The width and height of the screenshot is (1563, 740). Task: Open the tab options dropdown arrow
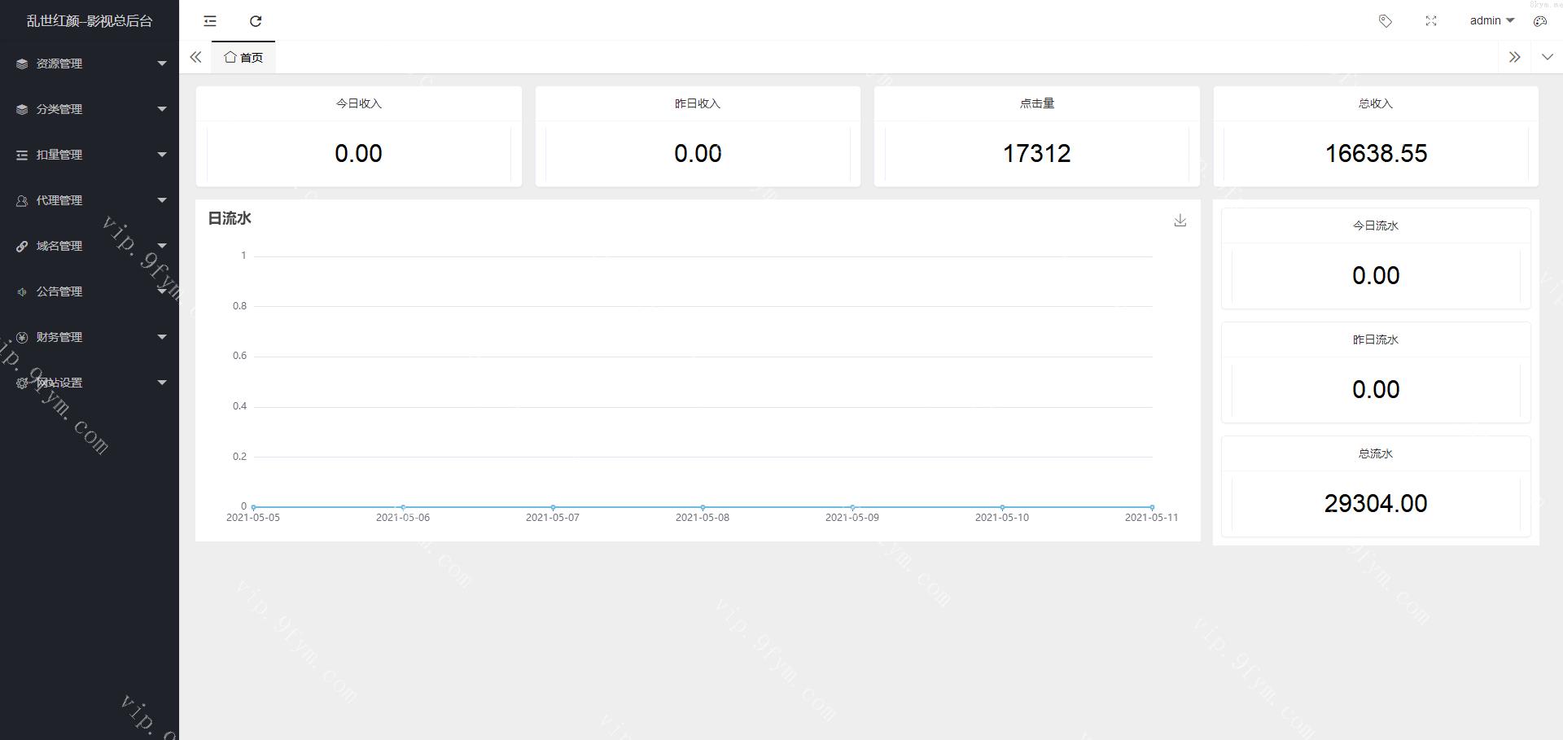tap(1547, 57)
